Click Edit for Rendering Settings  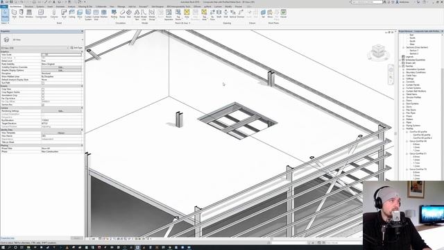point(61,111)
